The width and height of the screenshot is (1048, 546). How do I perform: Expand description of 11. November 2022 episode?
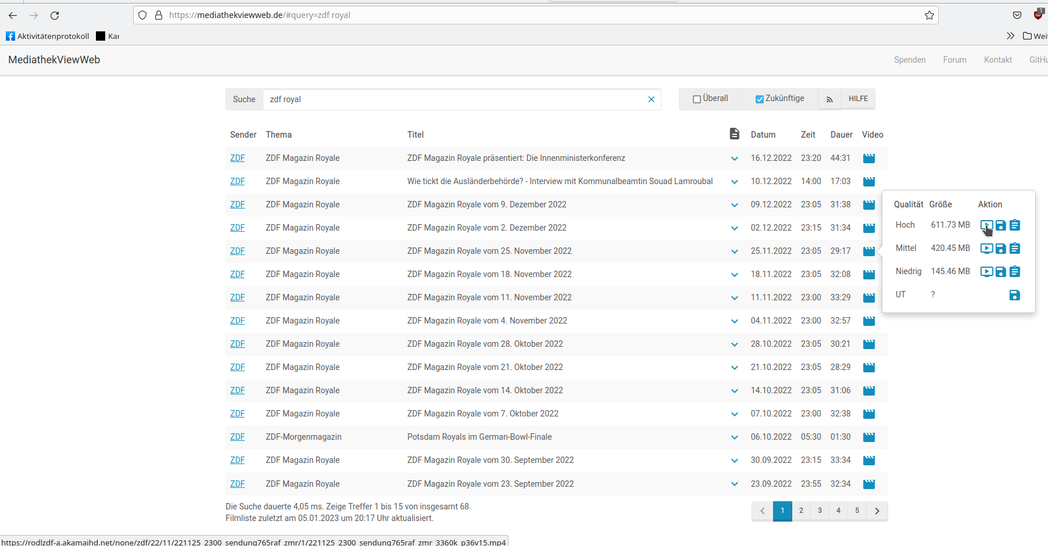coord(735,298)
